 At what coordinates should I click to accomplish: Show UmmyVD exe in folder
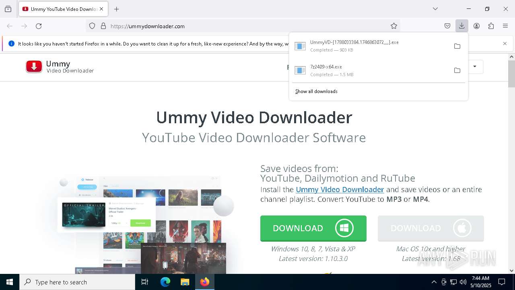[x=457, y=46]
